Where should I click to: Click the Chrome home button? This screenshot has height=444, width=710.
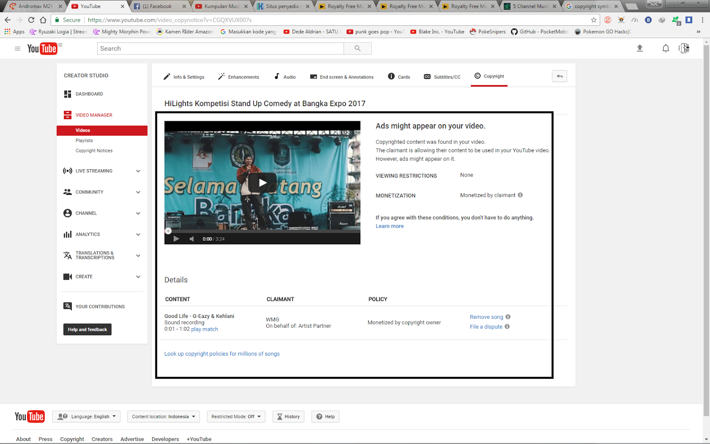[x=43, y=20]
